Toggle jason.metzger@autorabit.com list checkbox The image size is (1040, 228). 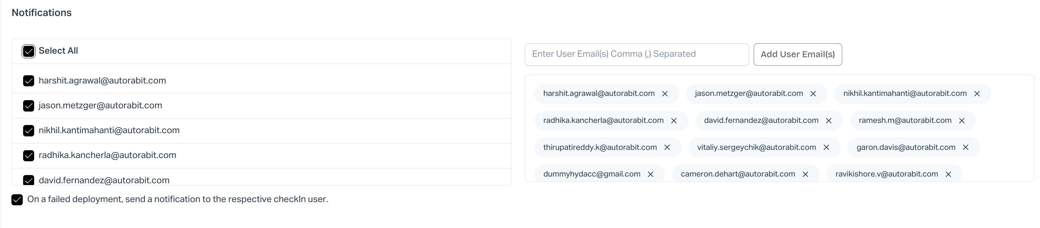coord(29,106)
